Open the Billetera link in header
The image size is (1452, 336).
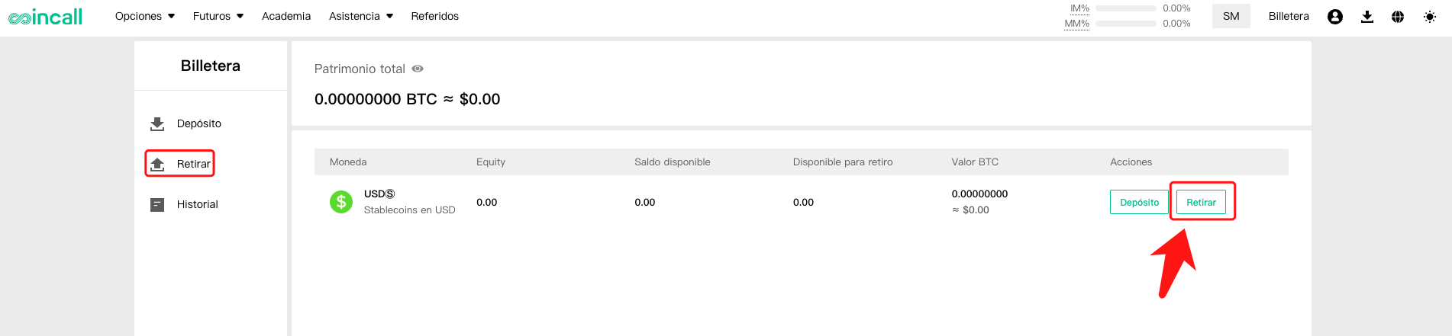click(1289, 16)
